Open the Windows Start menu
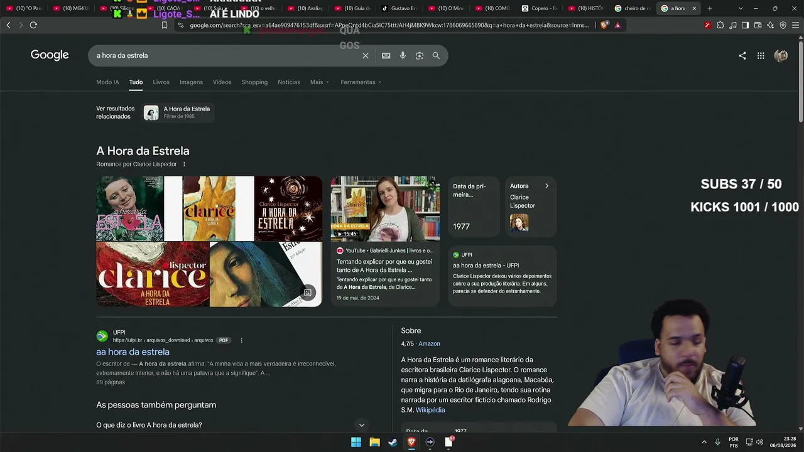804x452 pixels. point(356,442)
